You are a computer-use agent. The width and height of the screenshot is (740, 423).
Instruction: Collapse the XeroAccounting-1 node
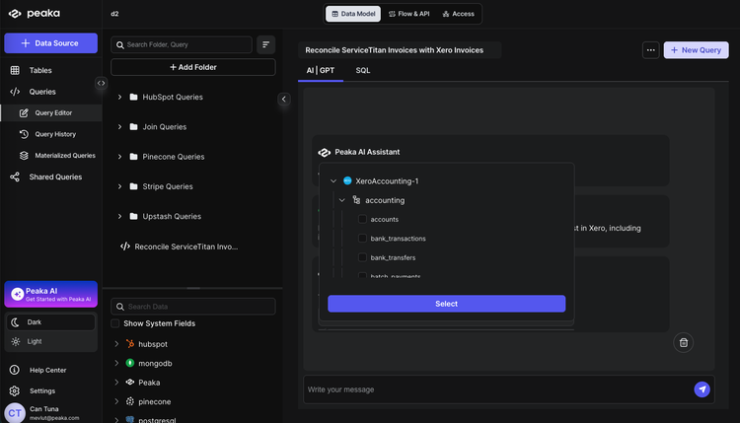pos(333,180)
